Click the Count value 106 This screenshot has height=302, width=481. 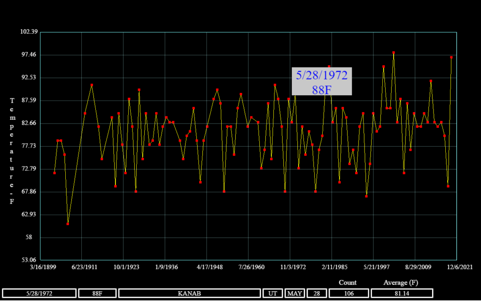[349, 294]
